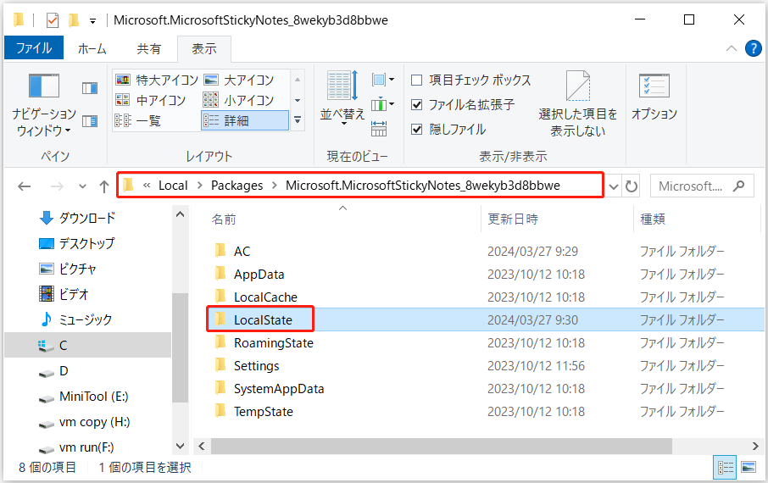Image resolution: width=768 pixels, height=483 pixels.
Task: Select the AC folder
Action: [x=242, y=252]
